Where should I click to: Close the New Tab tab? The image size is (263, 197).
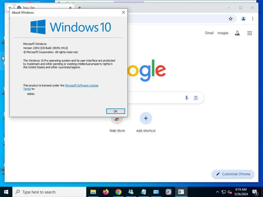coord(70,7)
